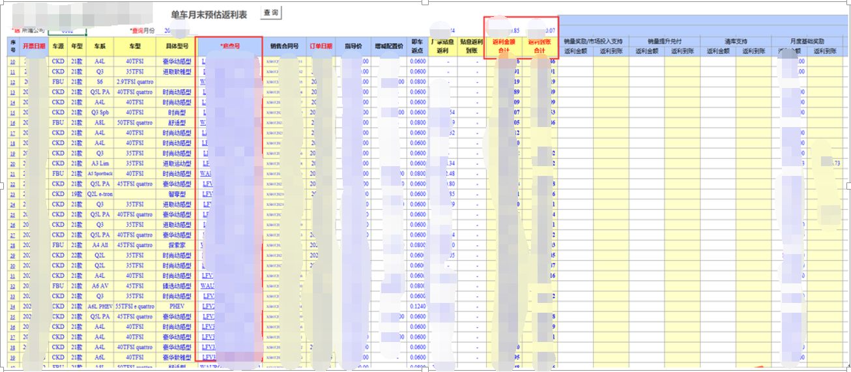Open row number link 39
851x372 pixels.
click(x=13, y=357)
